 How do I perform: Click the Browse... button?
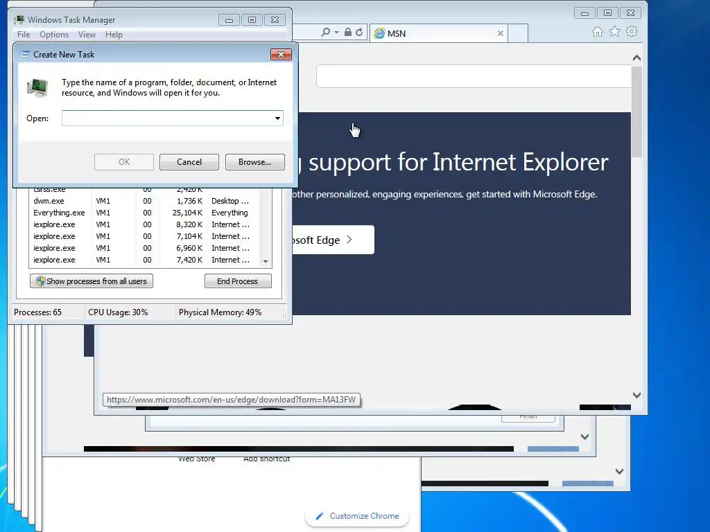coord(255,162)
